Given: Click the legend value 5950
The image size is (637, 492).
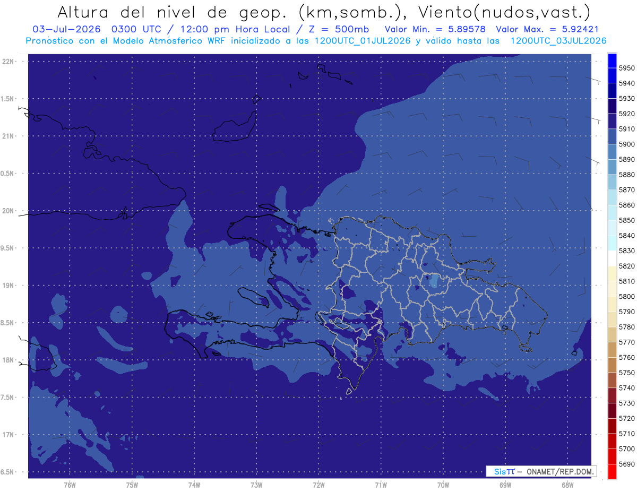Looking at the screenshot, I should (626, 68).
